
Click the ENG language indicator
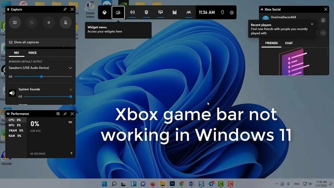296,184
